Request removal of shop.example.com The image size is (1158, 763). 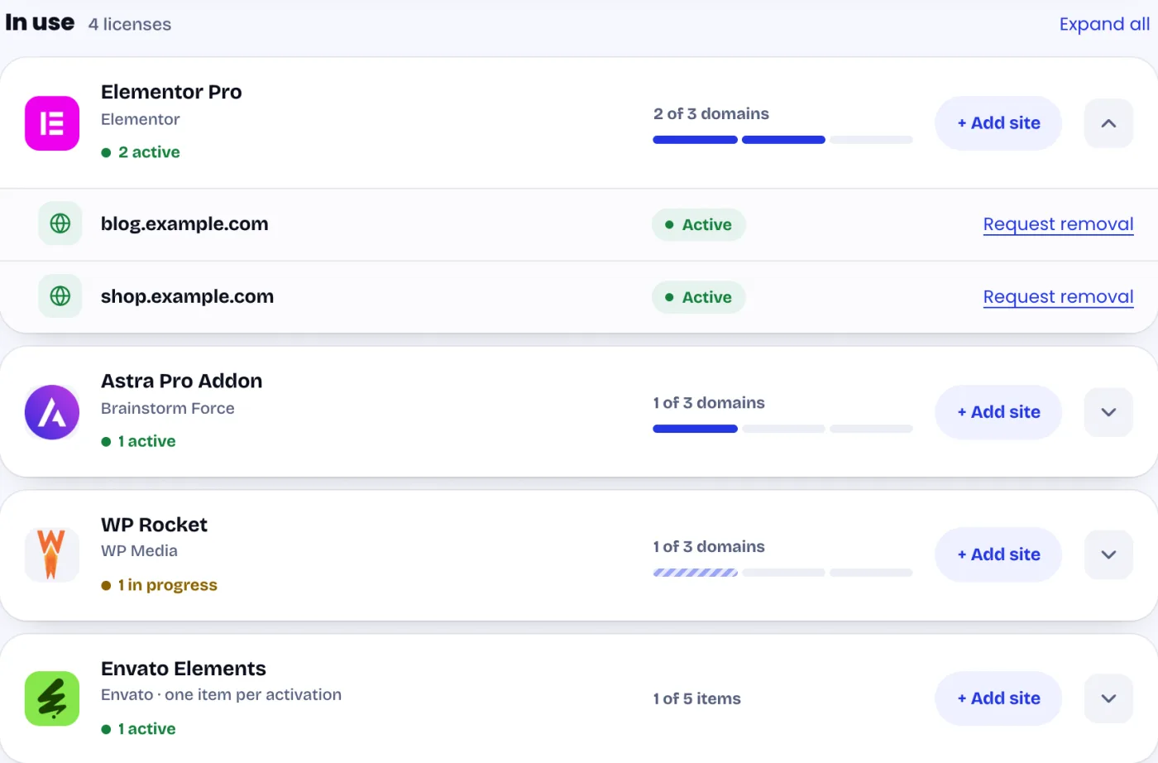(1058, 297)
